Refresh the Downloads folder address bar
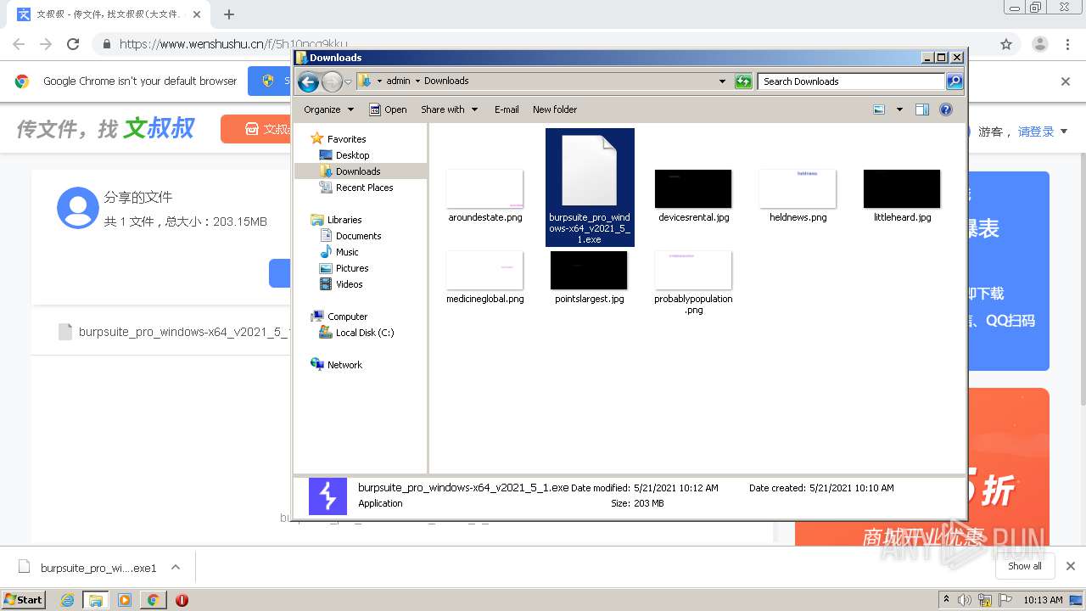The width and height of the screenshot is (1086, 611). (743, 81)
